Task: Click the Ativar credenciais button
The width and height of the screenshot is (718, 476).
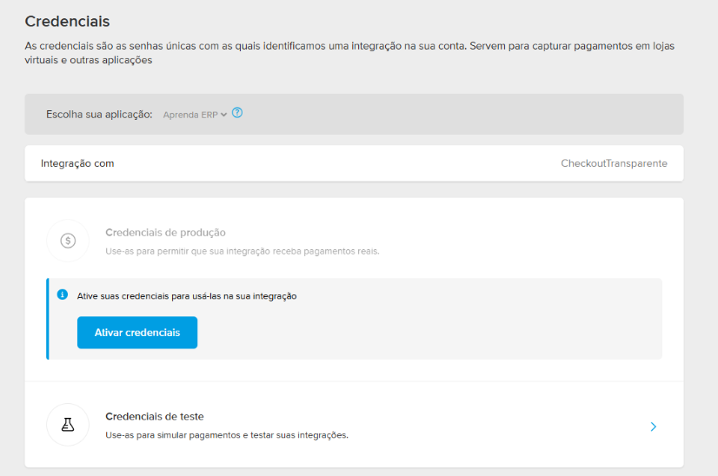Action: coord(137,333)
